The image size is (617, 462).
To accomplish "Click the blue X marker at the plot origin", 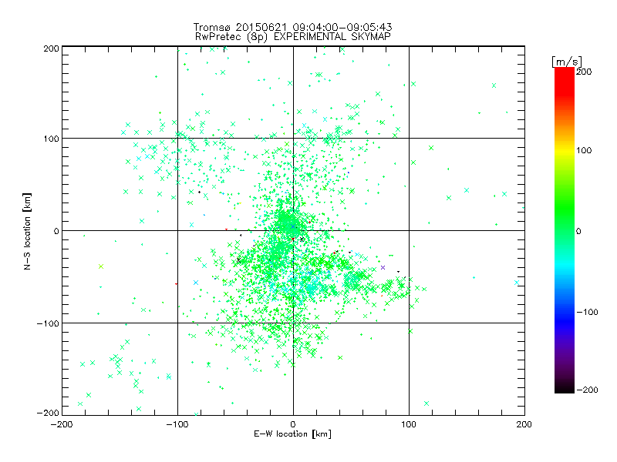I will [293, 226].
